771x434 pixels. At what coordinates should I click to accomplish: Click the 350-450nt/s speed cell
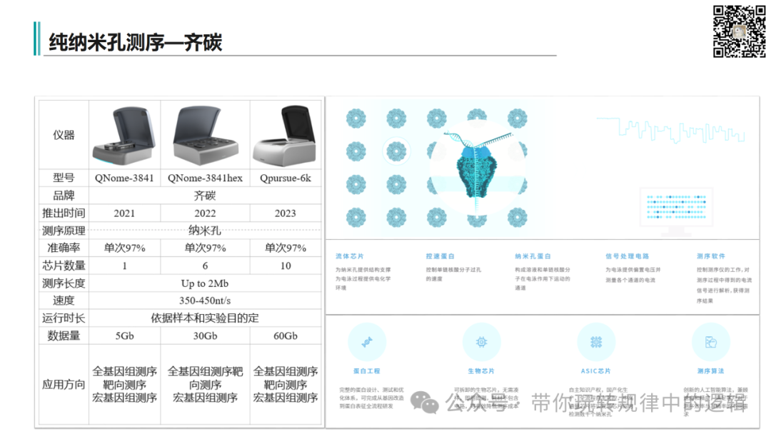coord(205,301)
